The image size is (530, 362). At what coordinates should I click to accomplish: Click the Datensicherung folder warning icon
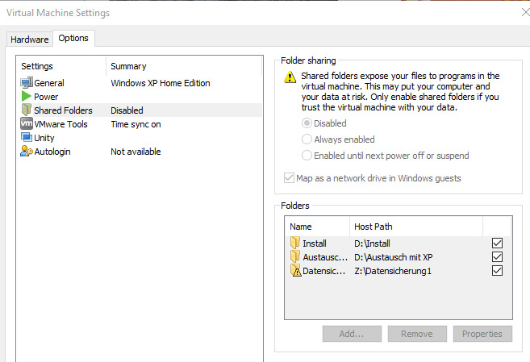[x=294, y=271]
